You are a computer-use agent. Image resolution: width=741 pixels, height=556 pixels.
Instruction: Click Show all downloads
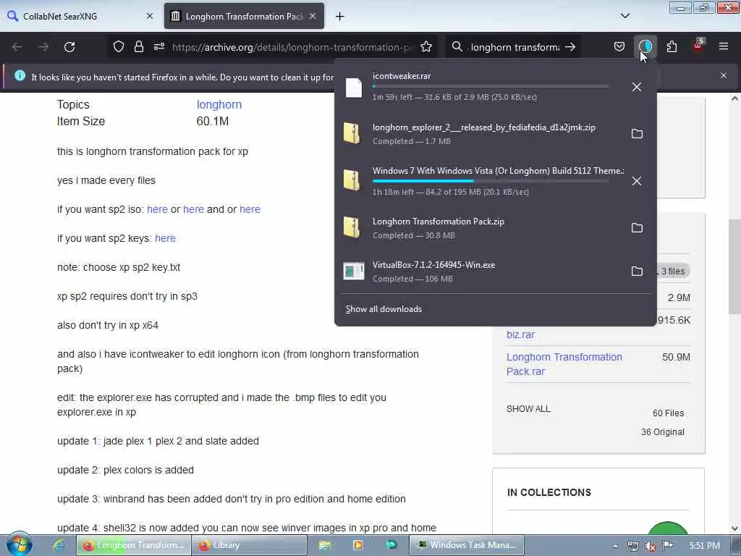[384, 309]
